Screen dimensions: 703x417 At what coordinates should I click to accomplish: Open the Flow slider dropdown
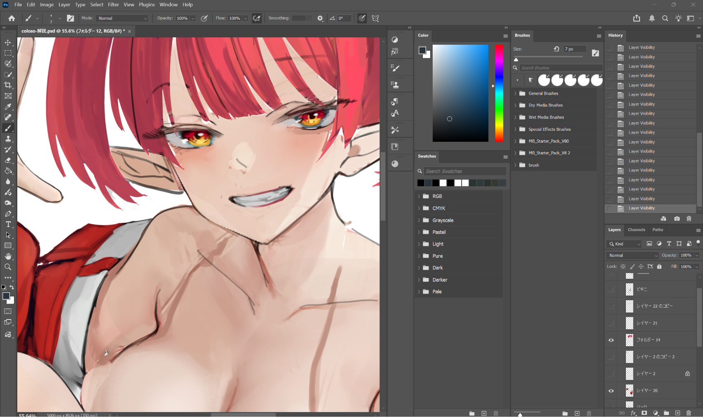(245, 18)
